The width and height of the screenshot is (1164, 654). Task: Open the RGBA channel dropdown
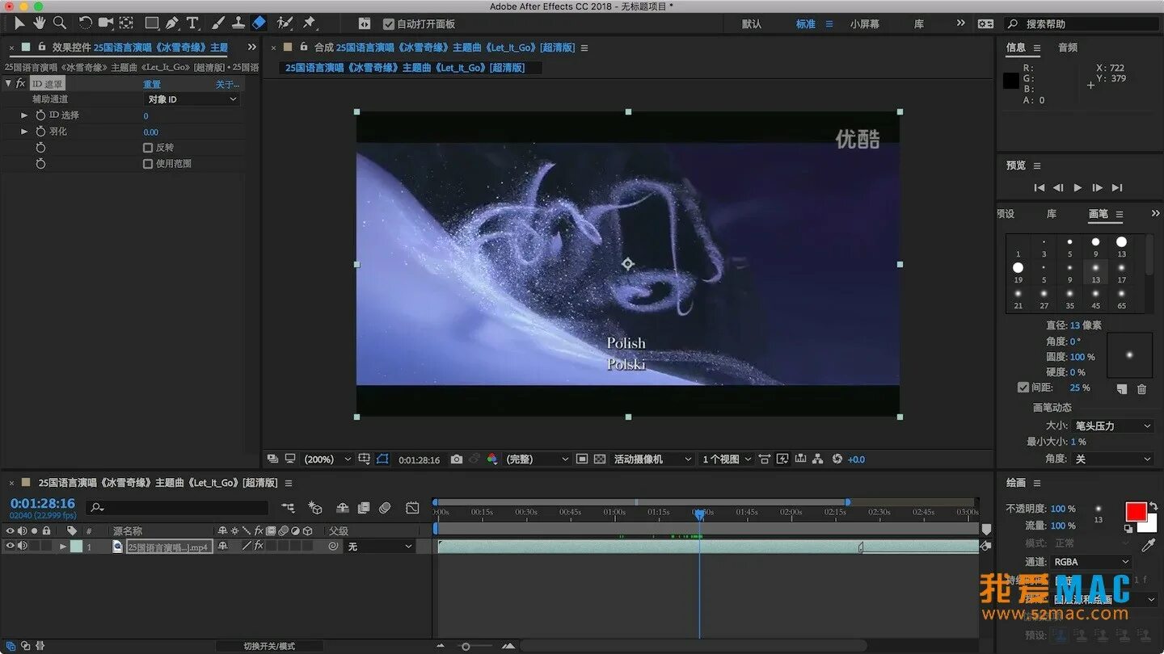click(1091, 561)
